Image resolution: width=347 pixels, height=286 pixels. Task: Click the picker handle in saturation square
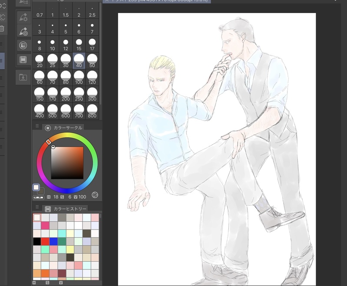53,147
